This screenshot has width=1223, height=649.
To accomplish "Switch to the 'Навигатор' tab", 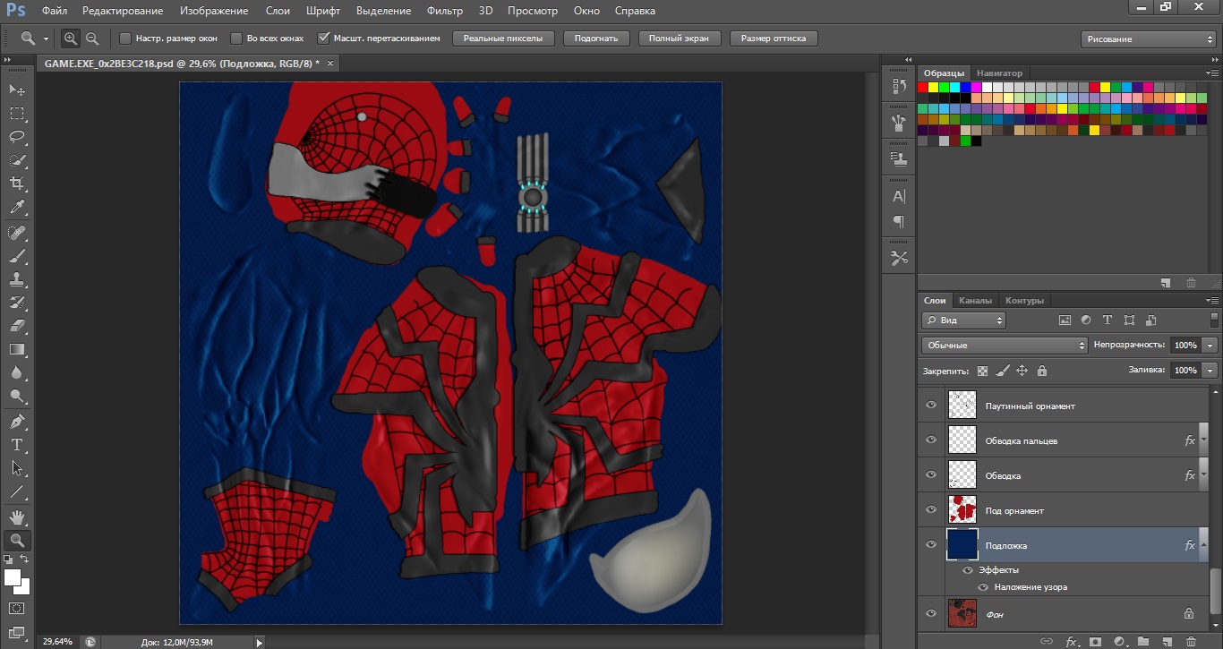I will [999, 73].
